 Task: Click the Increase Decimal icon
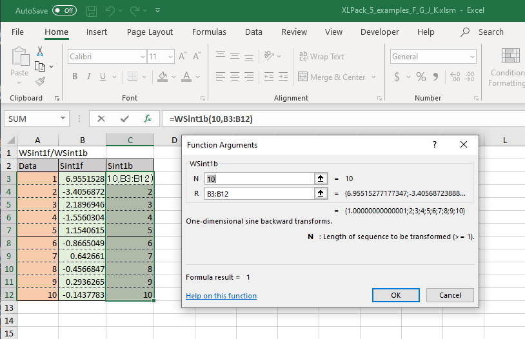(455, 77)
